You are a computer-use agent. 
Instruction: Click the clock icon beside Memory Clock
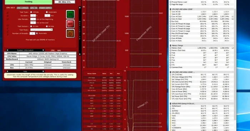(170, 48)
